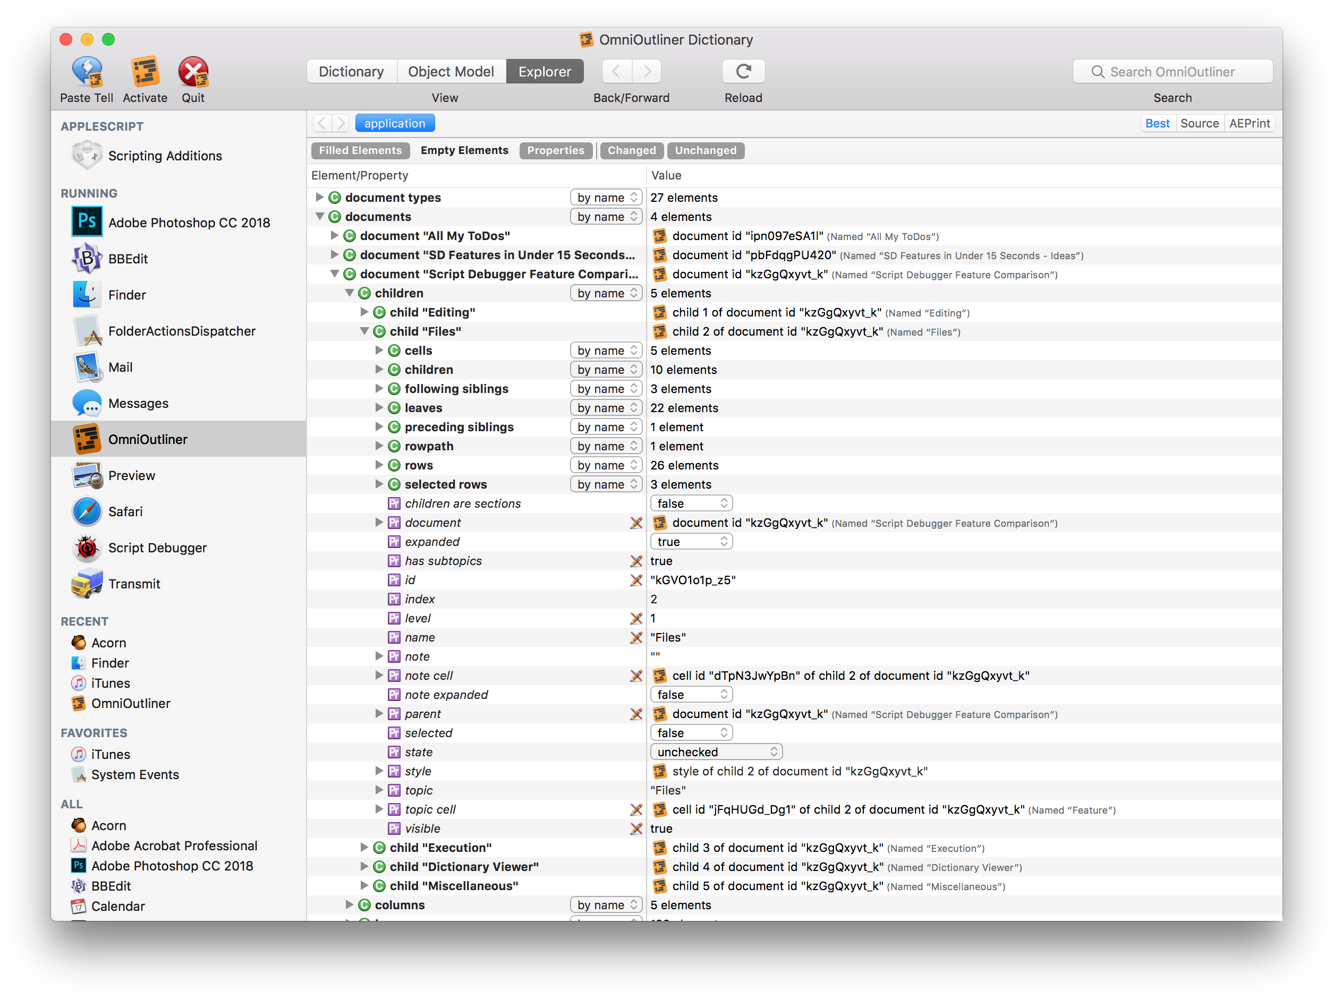Open Scripting Additions in the sidebar

[165, 156]
